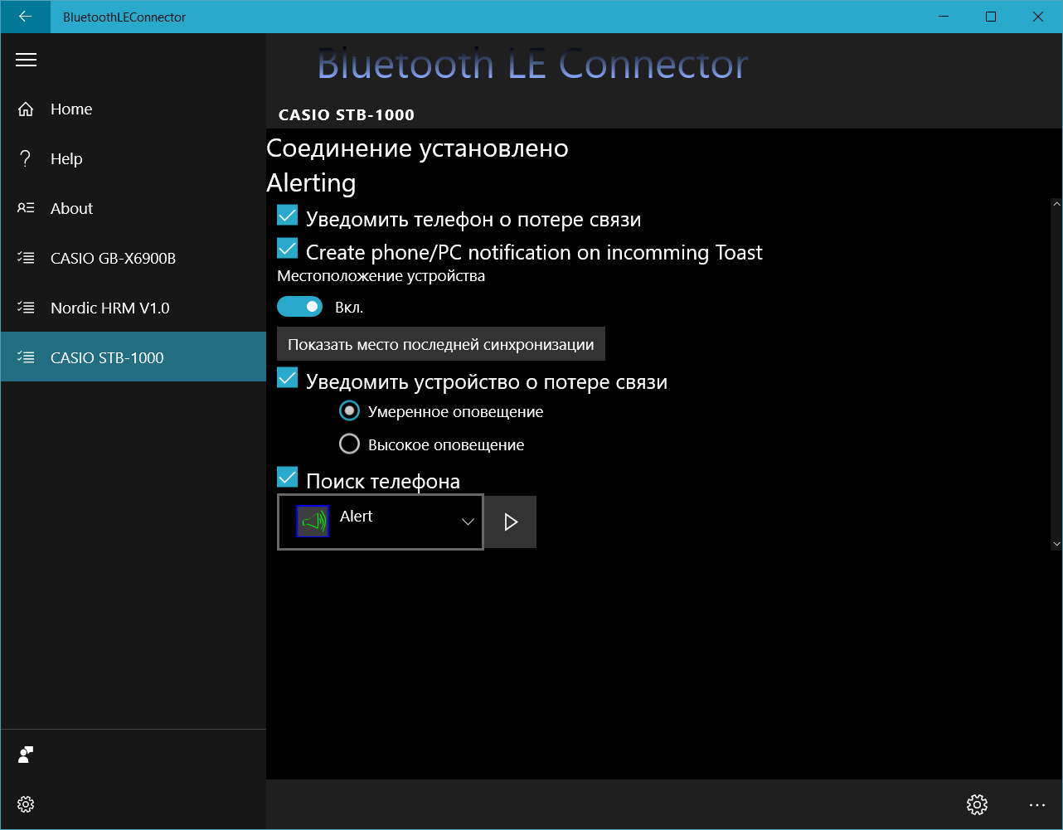1063x830 pixels.
Task: Click the Alerting section heading
Action: tap(311, 183)
